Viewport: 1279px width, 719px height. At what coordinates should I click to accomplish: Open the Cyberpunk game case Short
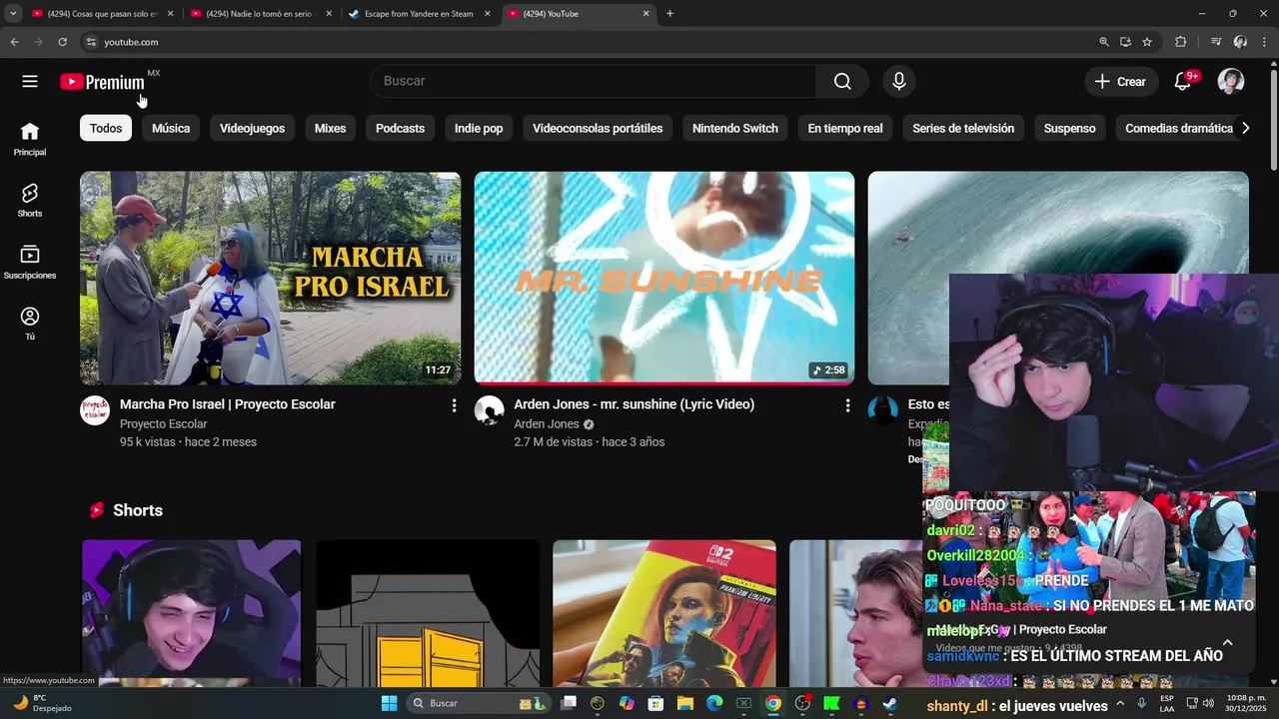tap(664, 613)
